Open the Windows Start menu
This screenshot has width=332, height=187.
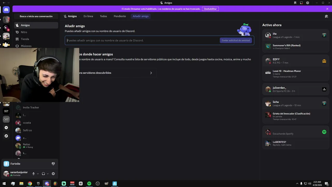(x=4, y=183)
